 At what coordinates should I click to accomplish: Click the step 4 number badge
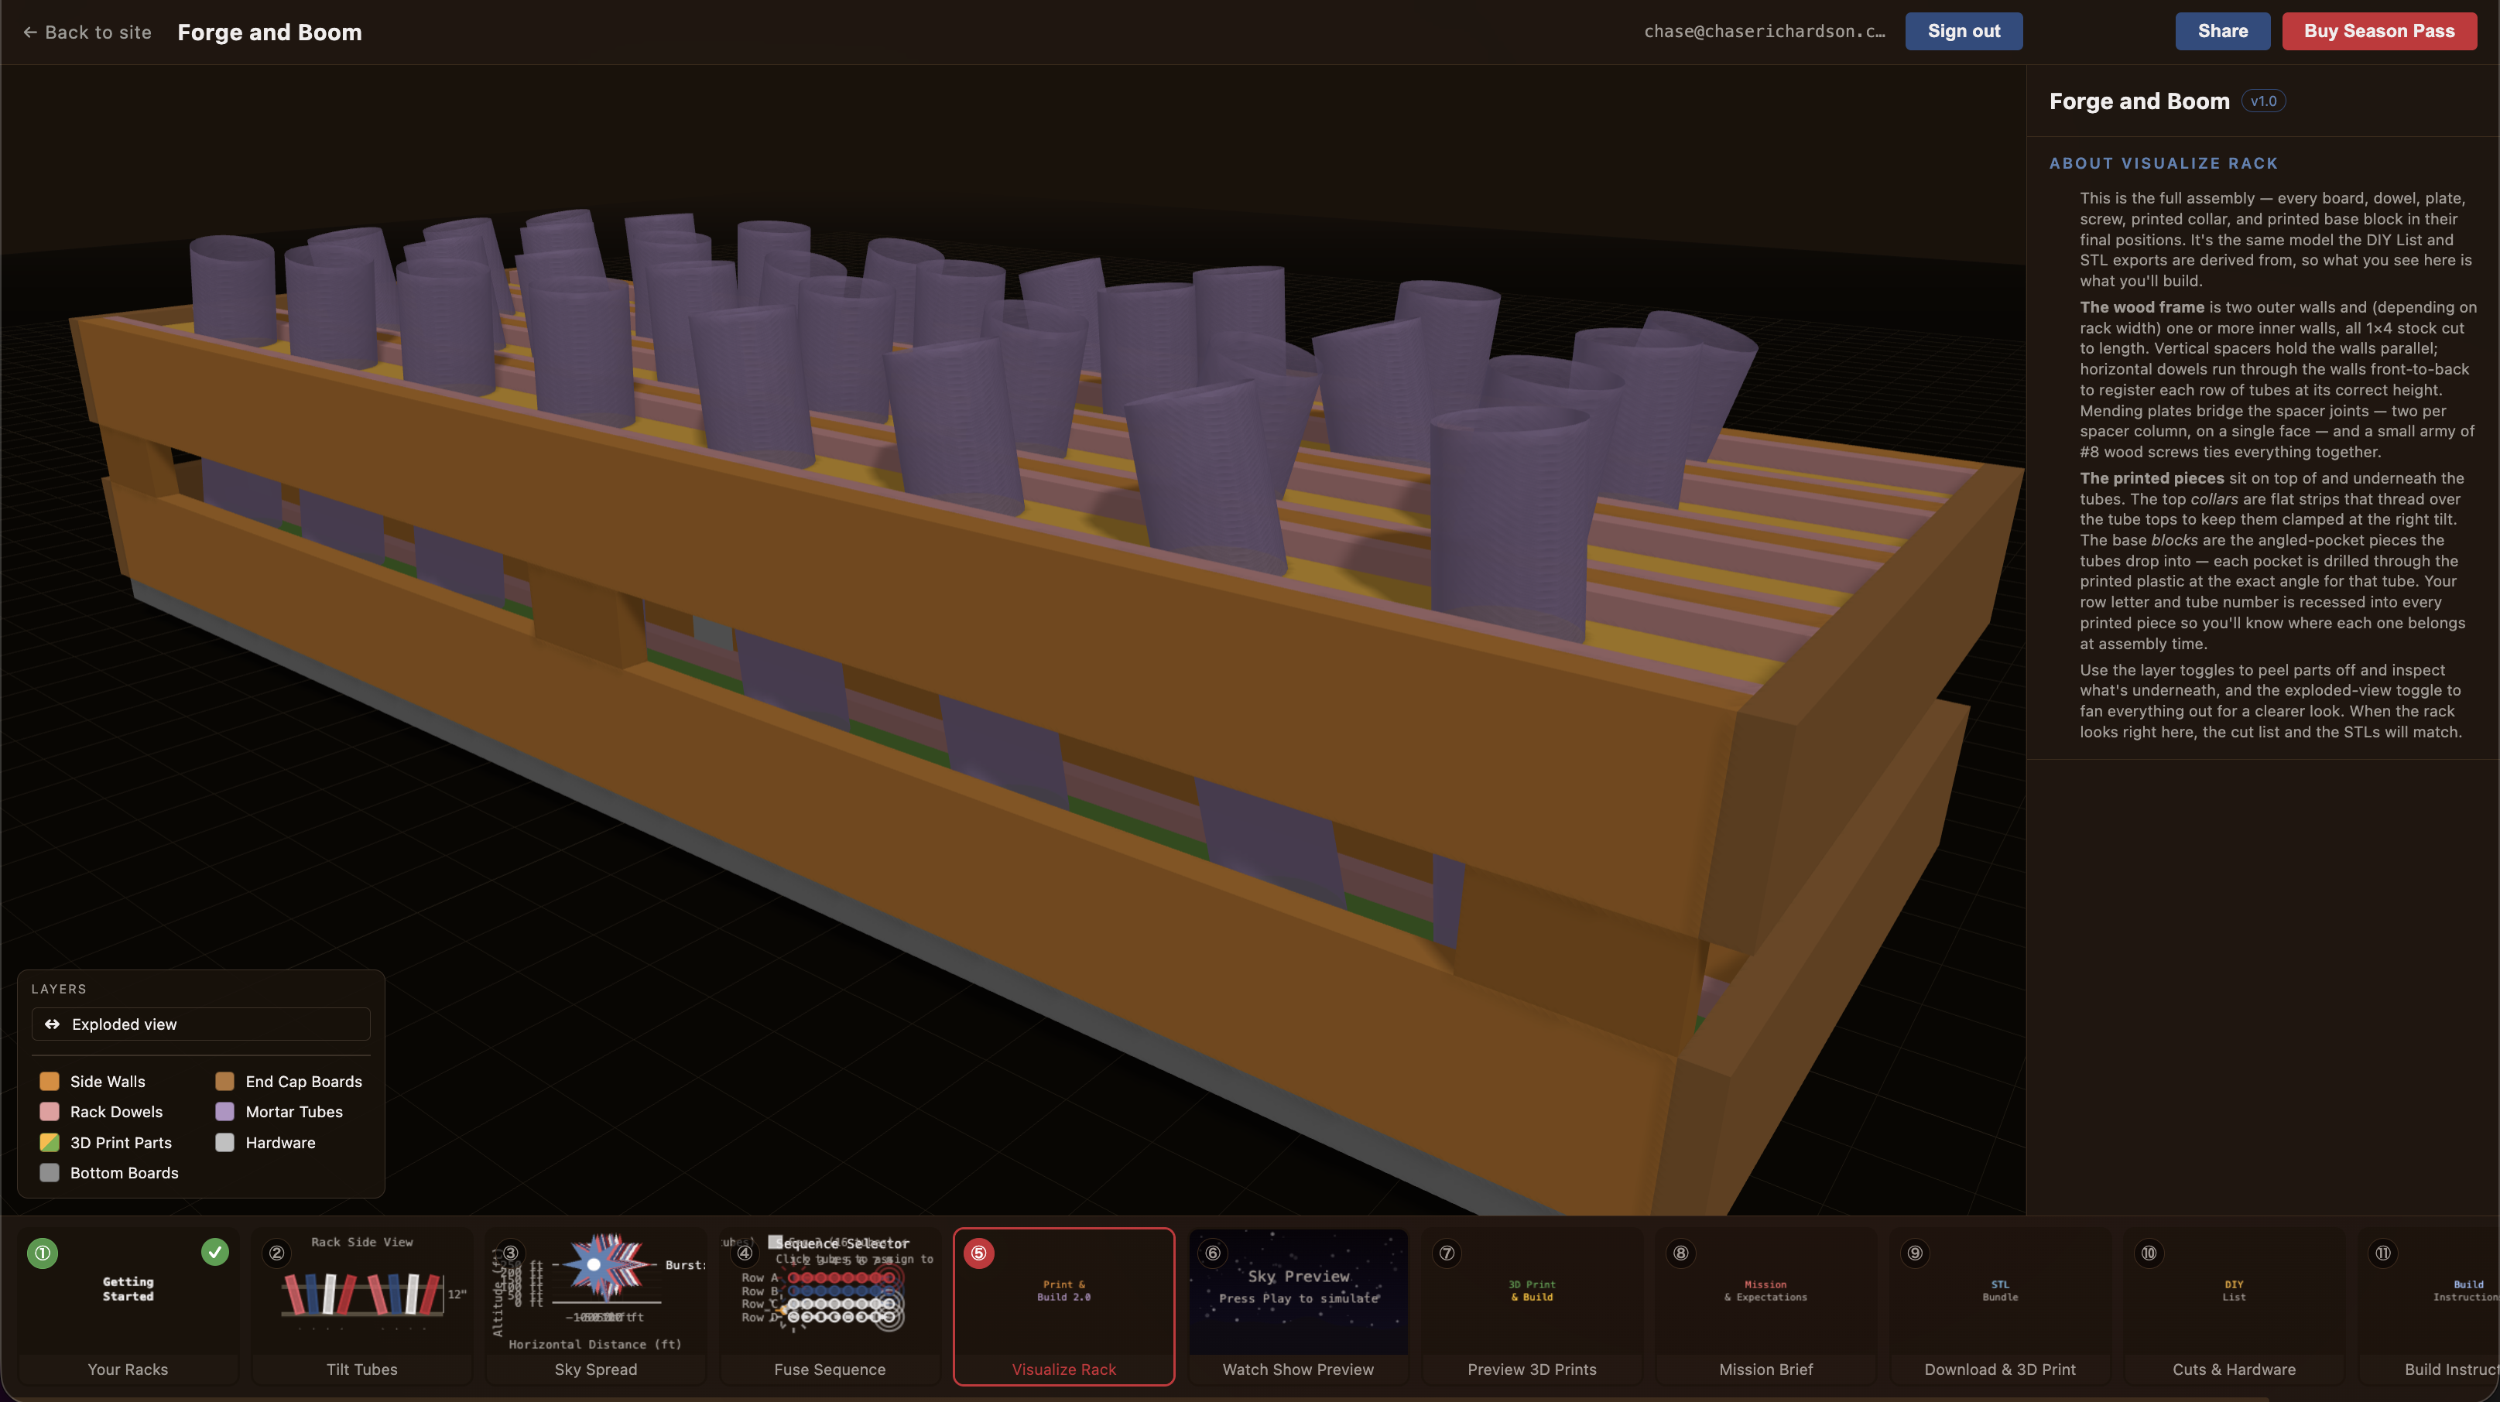[745, 1253]
